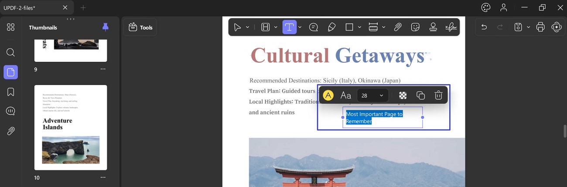Unpin the Thumbnails panel
Image resolution: width=567 pixels, height=187 pixels.
click(105, 27)
